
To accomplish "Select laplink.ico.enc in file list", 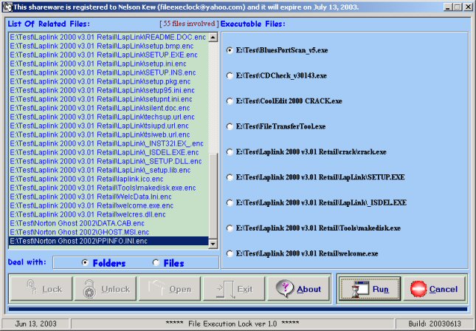I will [108, 179].
